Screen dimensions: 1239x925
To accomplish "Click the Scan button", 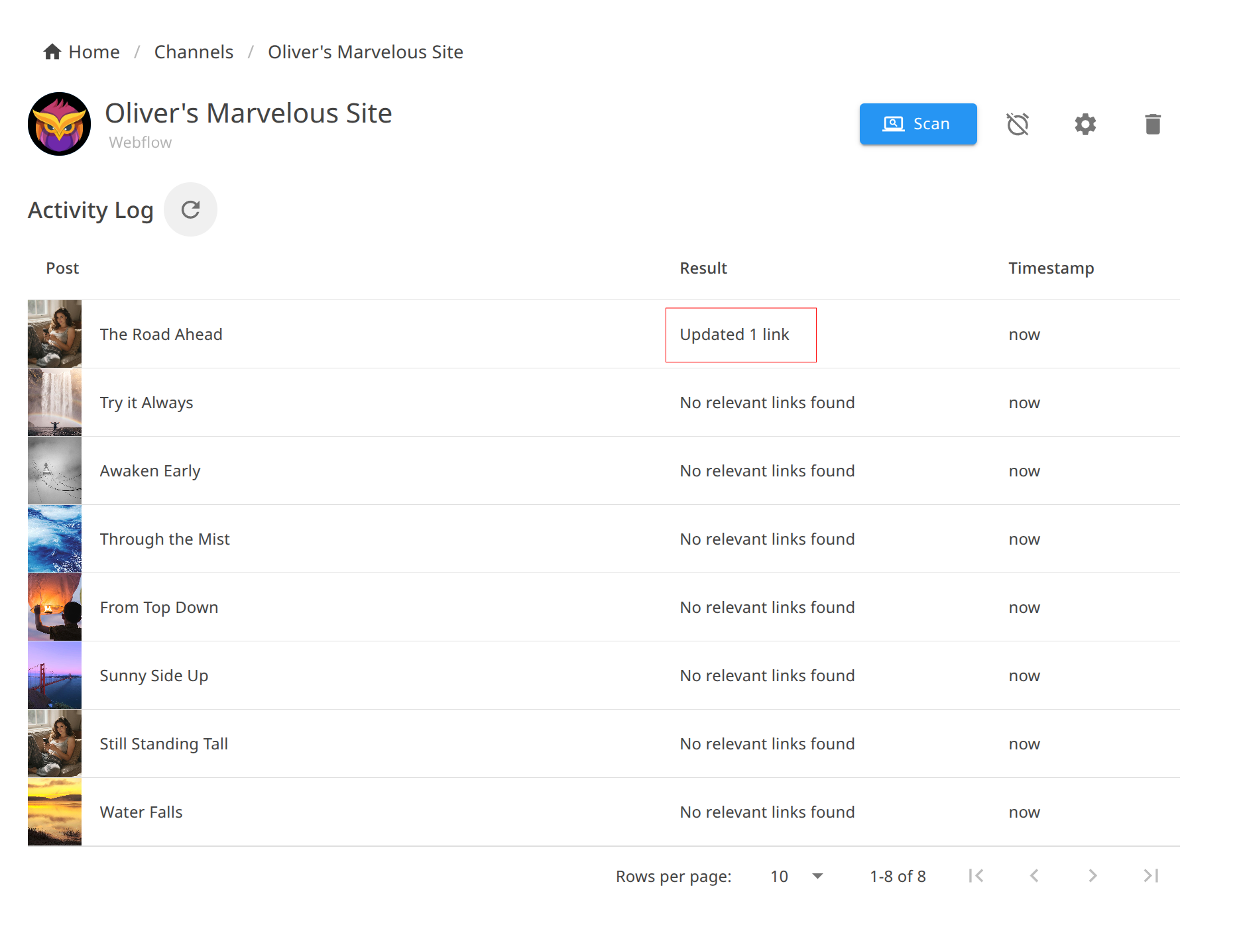I will (x=917, y=124).
